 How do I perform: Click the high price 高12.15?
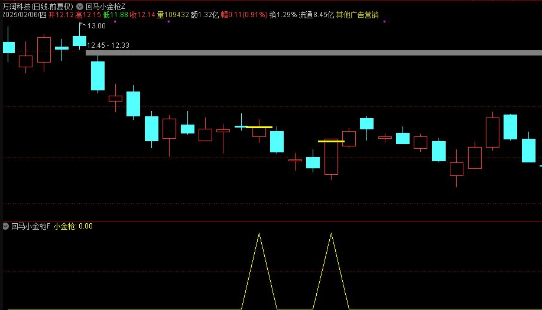click(x=88, y=15)
